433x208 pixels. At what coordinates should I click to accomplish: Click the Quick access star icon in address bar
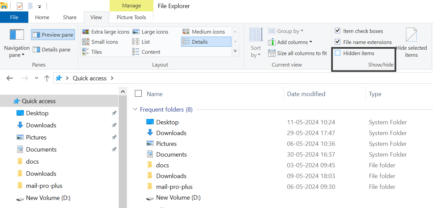click(59, 78)
